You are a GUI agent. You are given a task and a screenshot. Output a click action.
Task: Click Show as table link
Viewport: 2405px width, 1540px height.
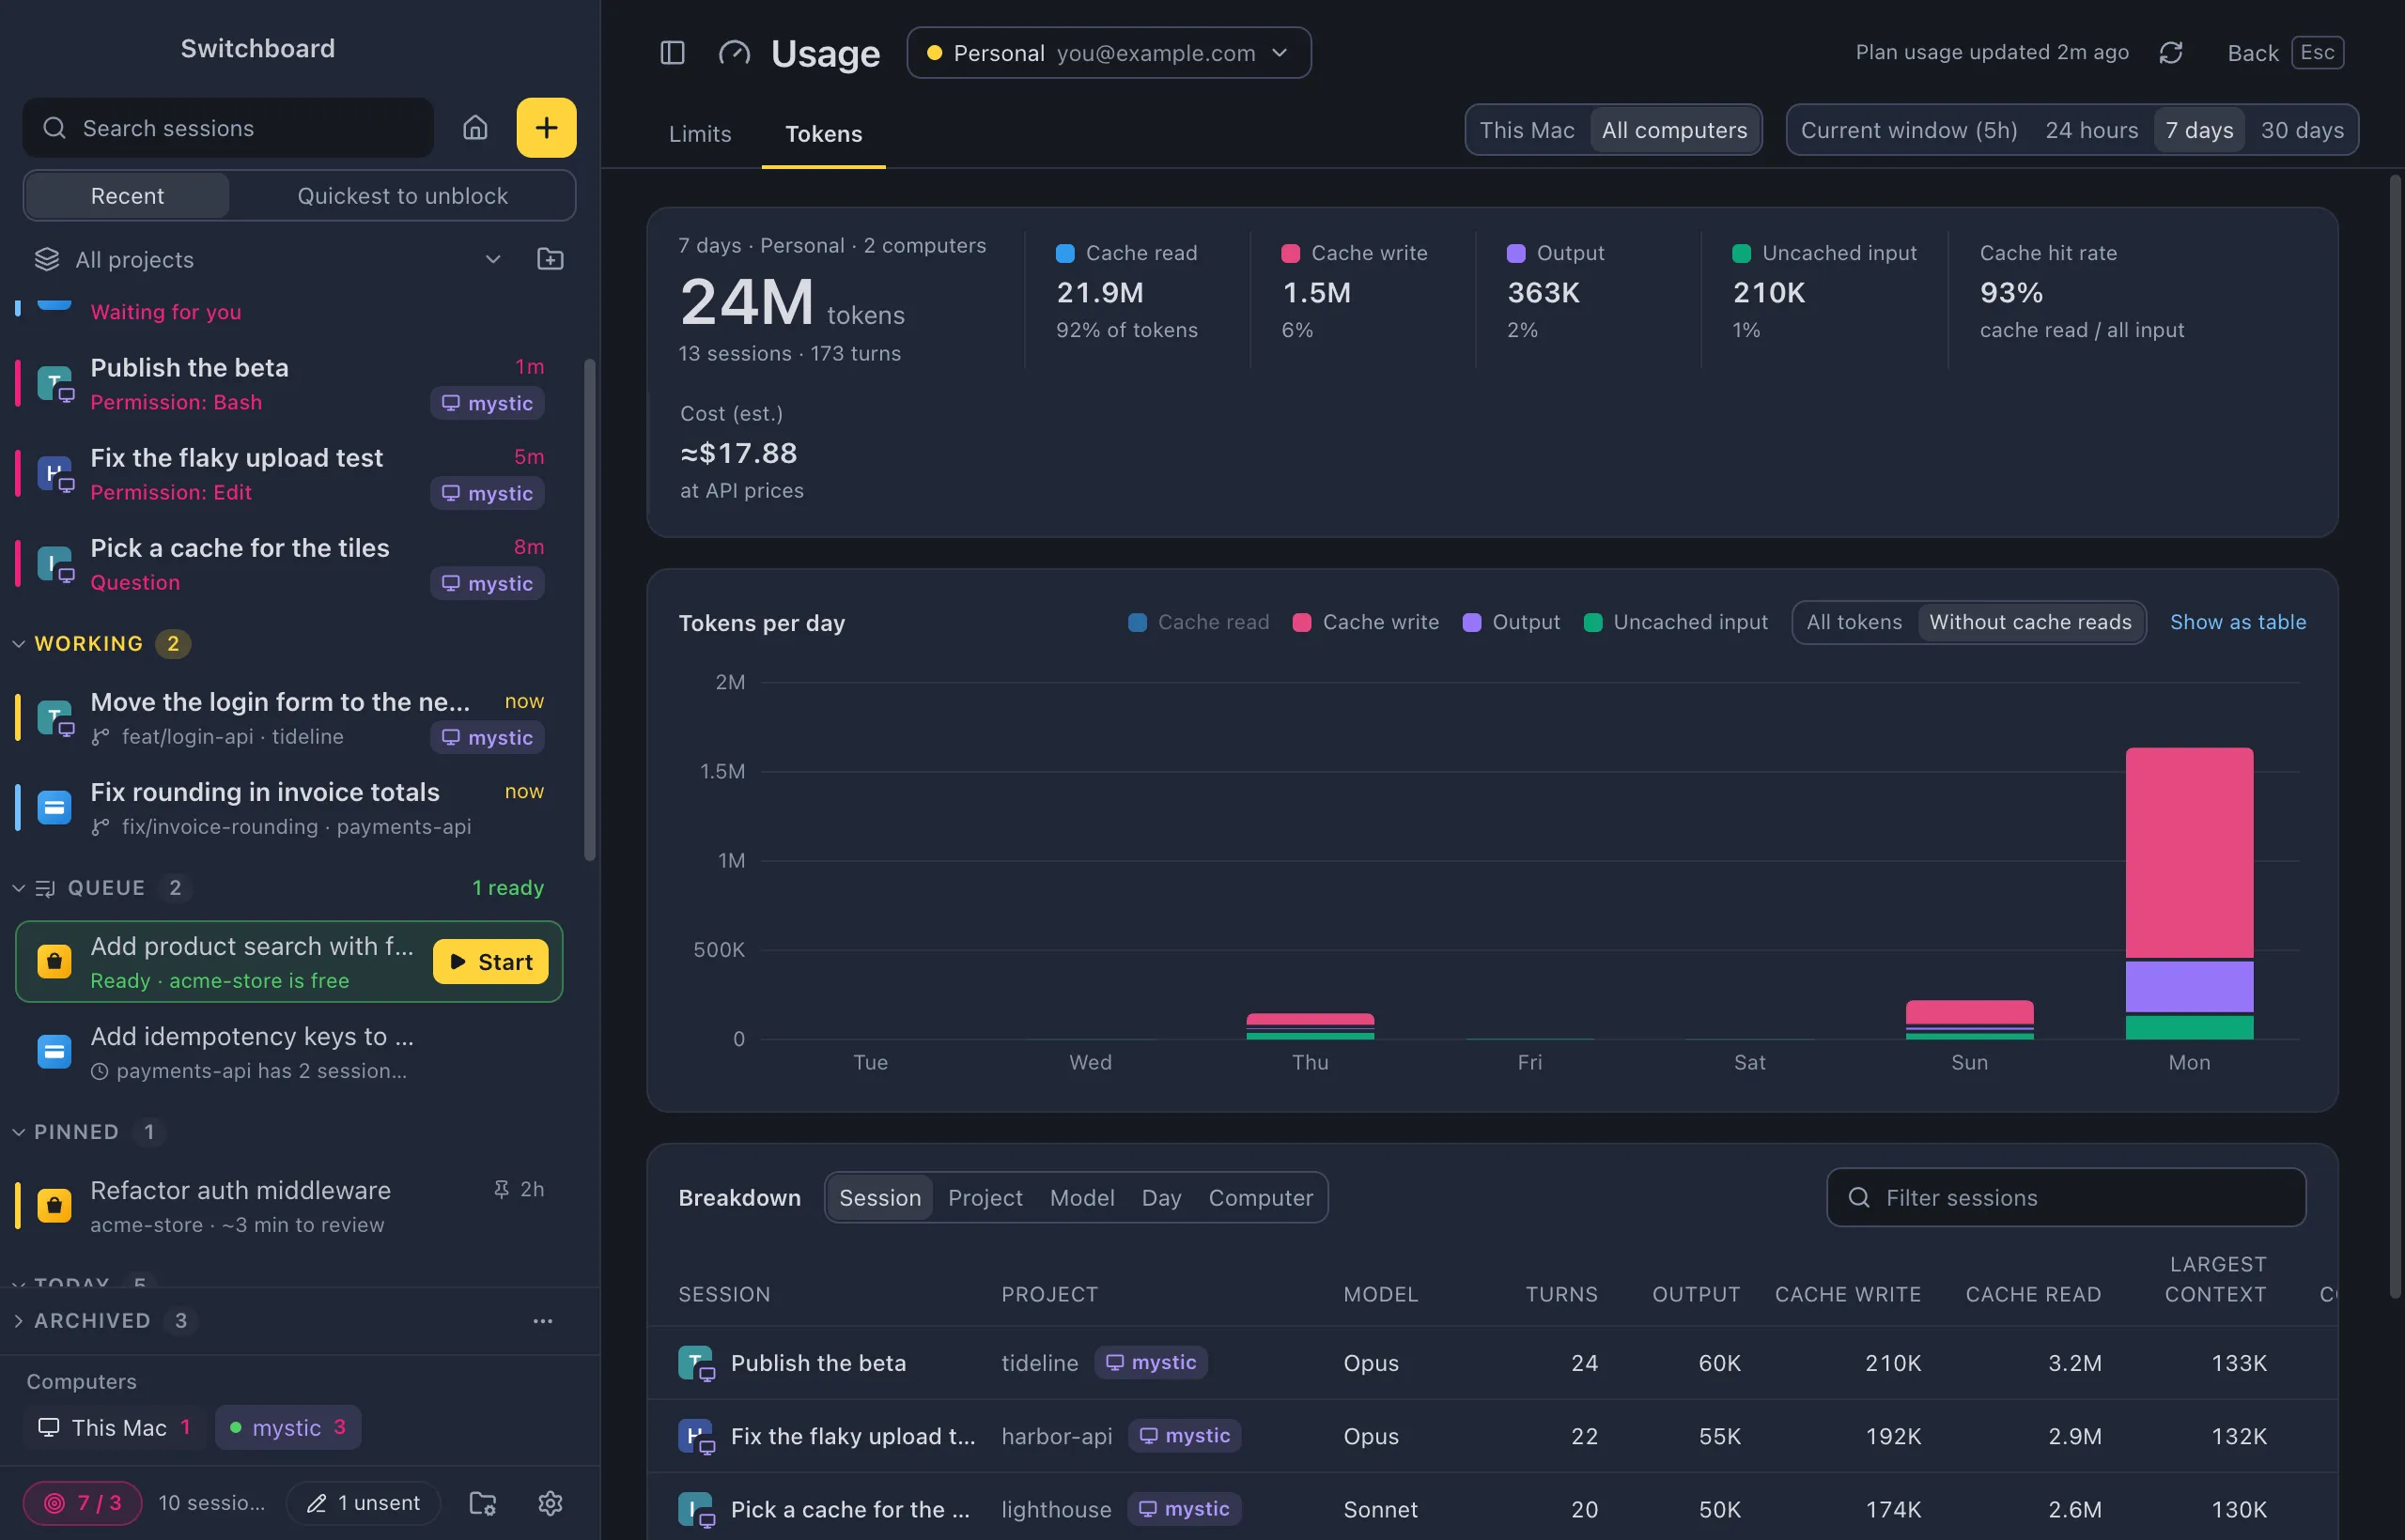[x=2238, y=622]
